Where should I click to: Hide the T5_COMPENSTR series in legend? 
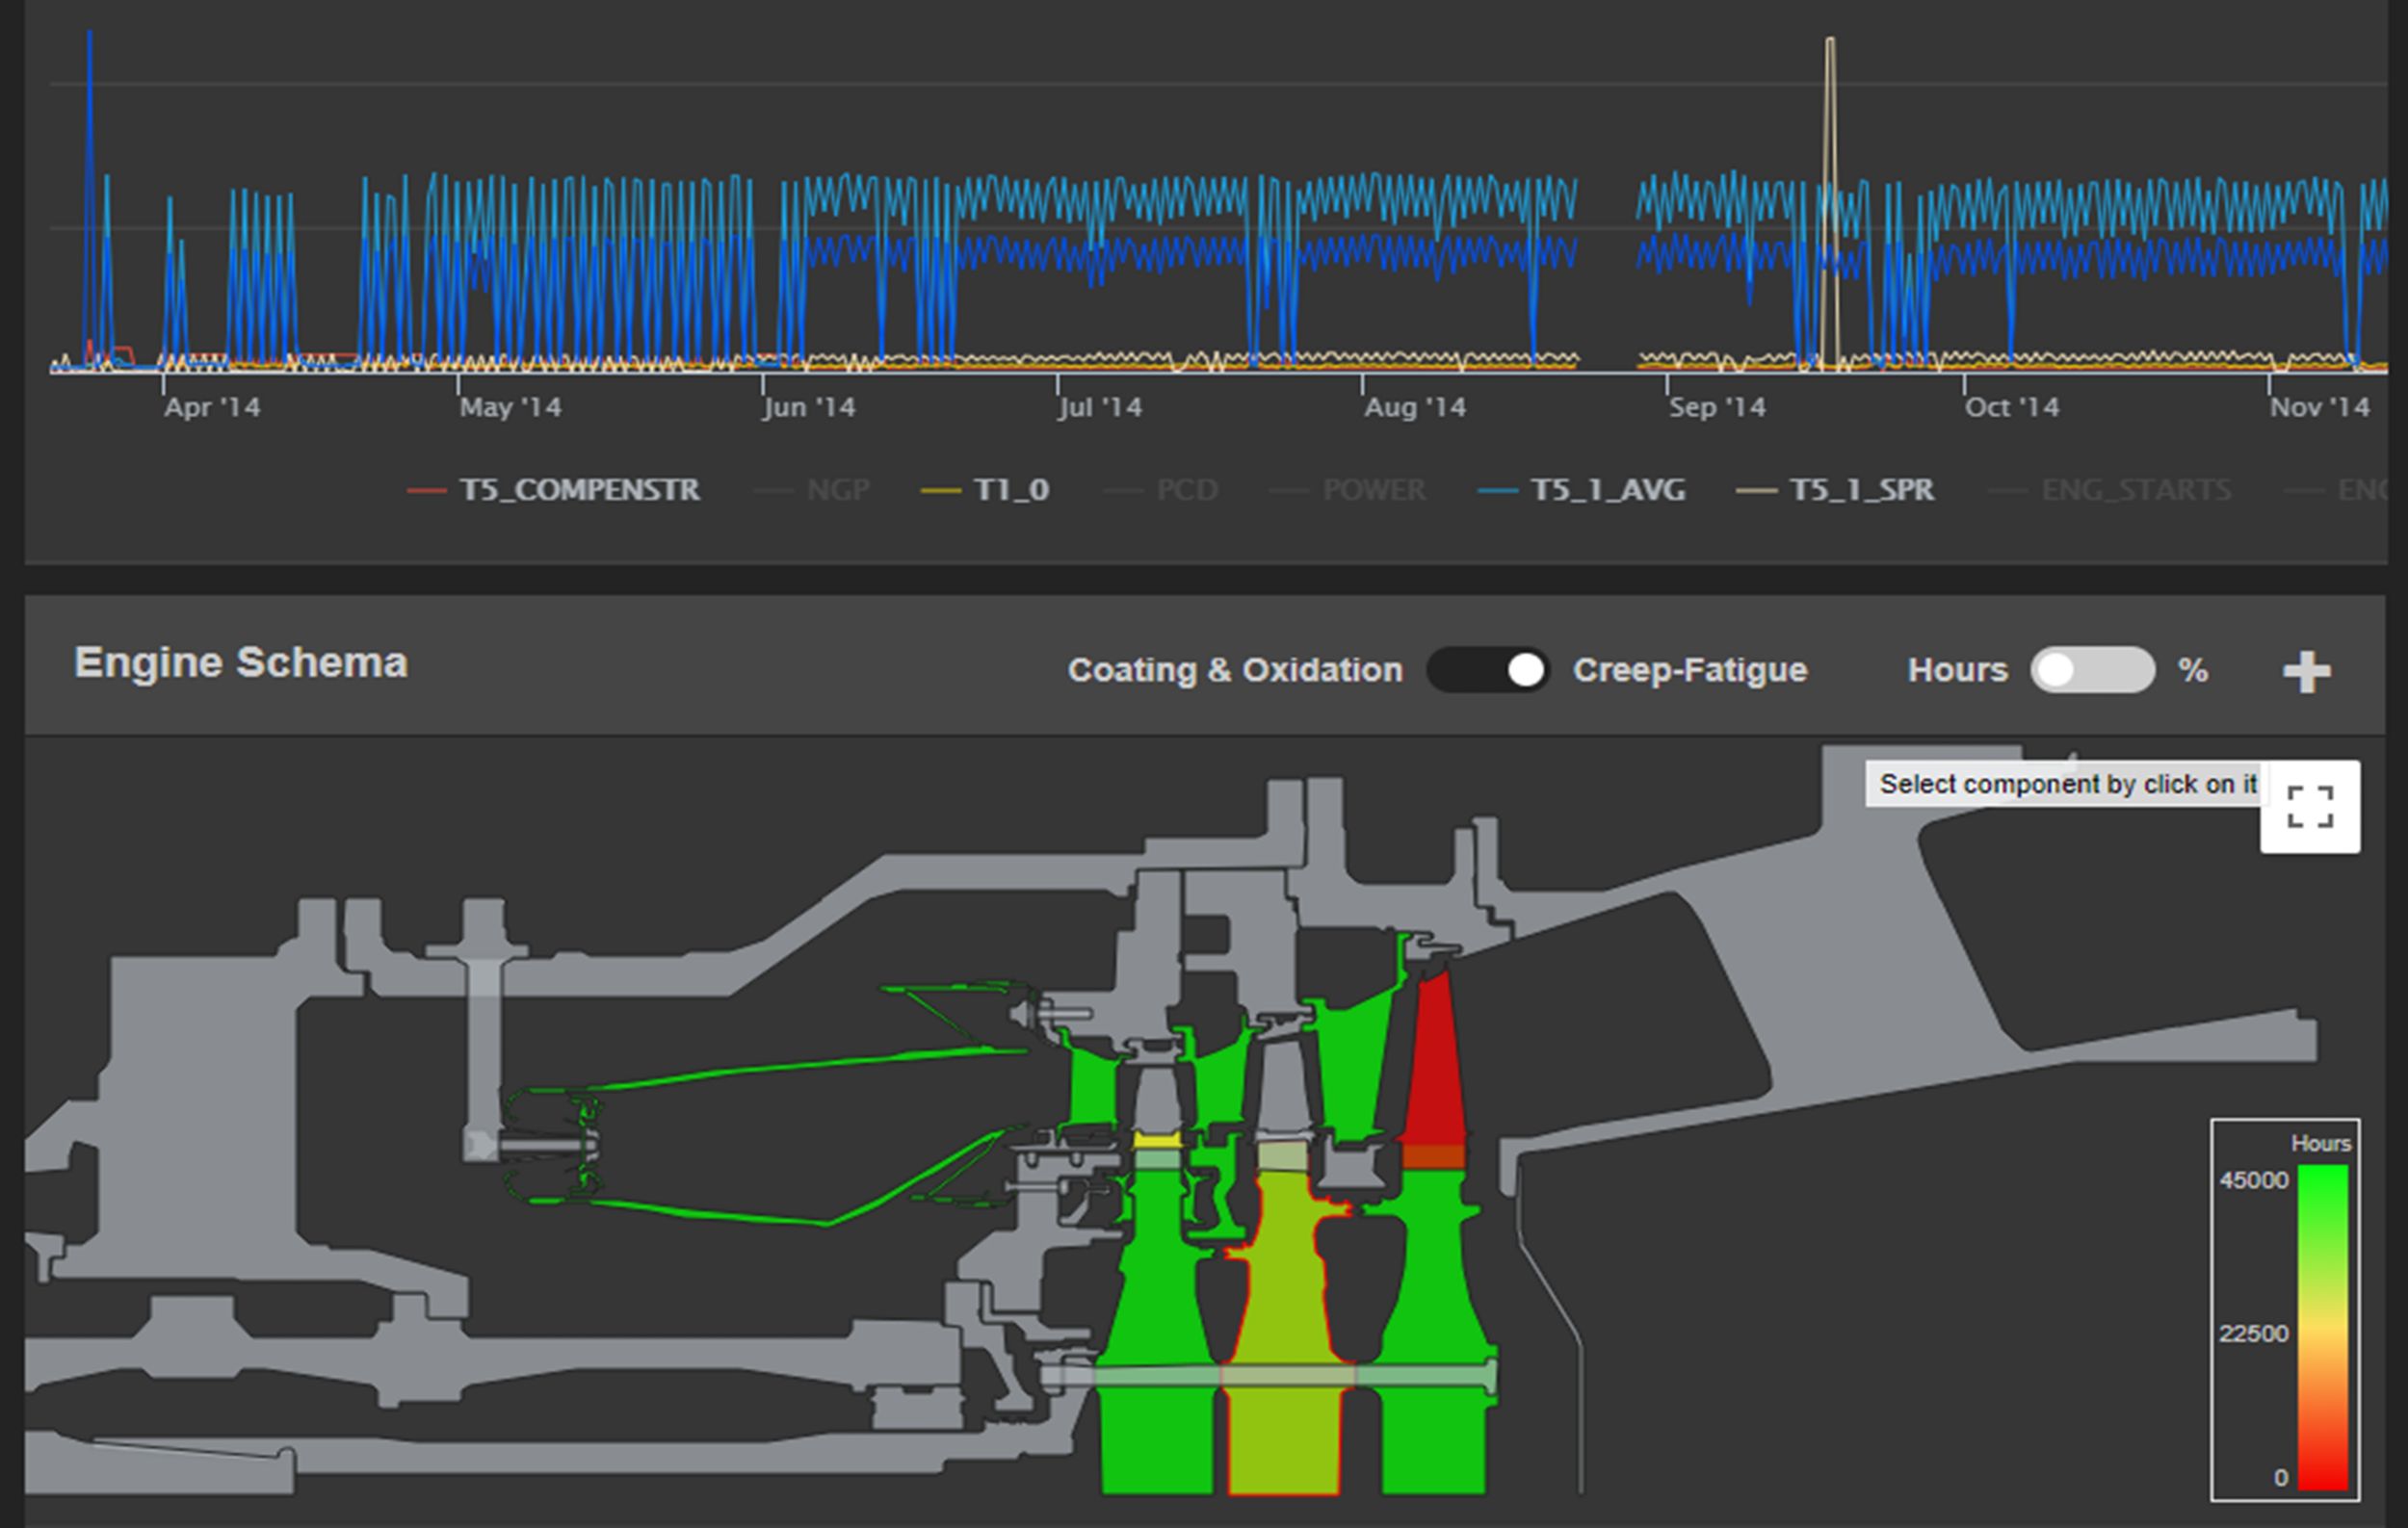(579, 490)
